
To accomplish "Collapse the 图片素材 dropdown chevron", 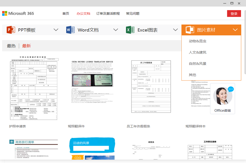I will [x=235, y=30].
